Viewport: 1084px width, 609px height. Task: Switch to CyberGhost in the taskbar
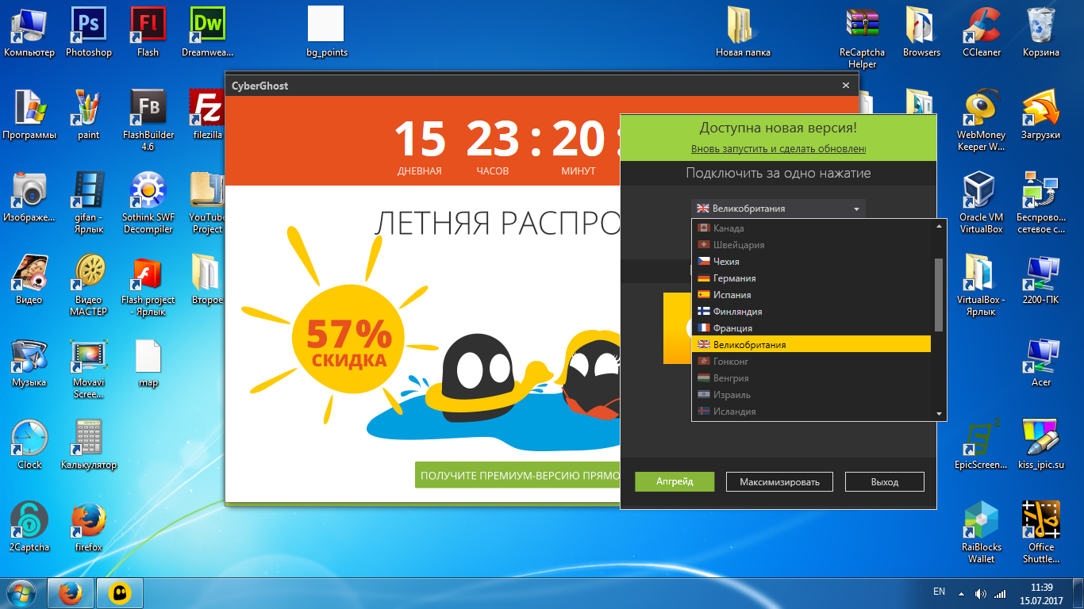pos(120,592)
